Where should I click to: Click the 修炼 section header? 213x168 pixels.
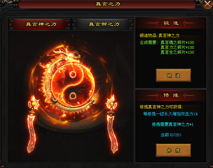pos(171,95)
